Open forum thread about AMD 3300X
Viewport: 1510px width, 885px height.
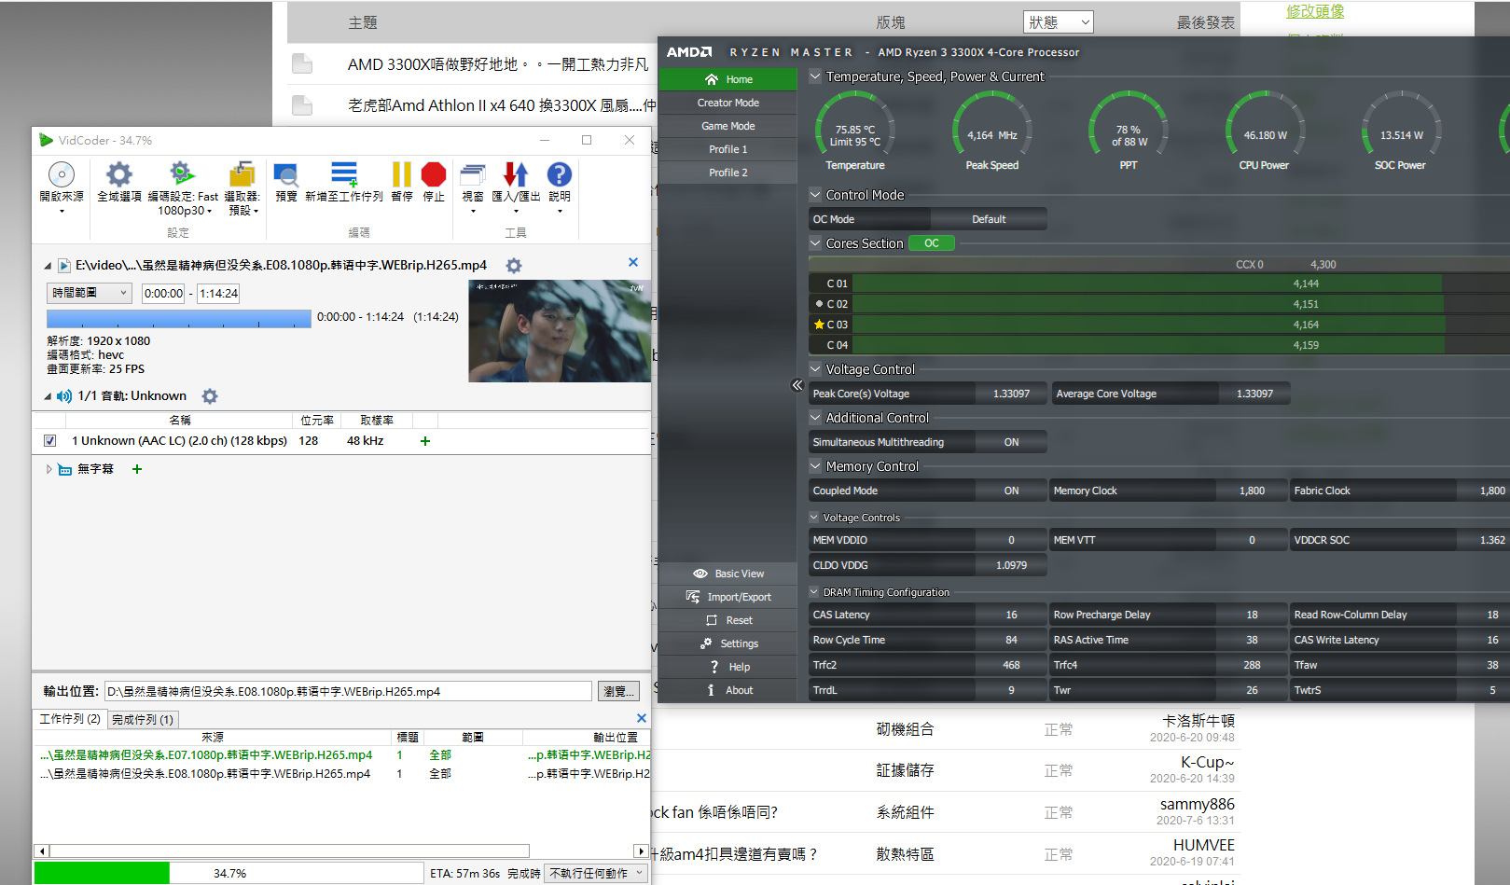[x=497, y=64]
